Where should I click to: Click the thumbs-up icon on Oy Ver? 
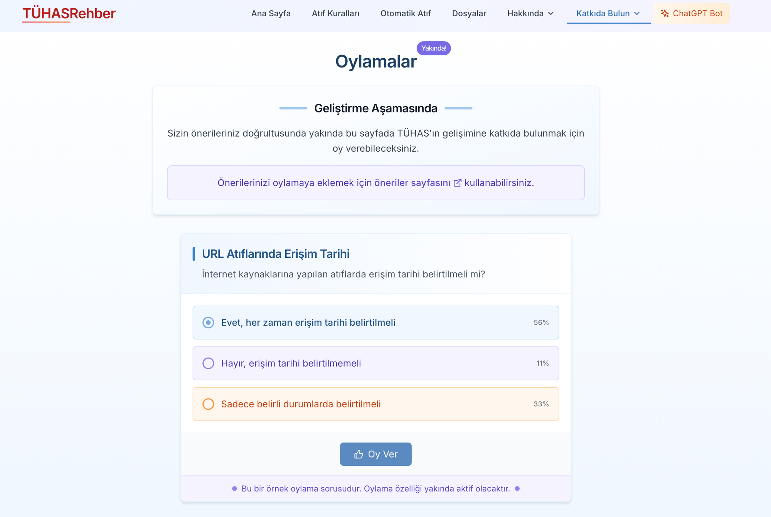pos(359,454)
